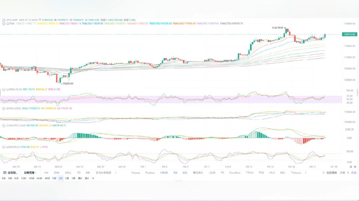Image resolution: width=359 pixels, height=201 pixels.
Task: Switch to the 1分 timeframe
Action: pos(3,178)
